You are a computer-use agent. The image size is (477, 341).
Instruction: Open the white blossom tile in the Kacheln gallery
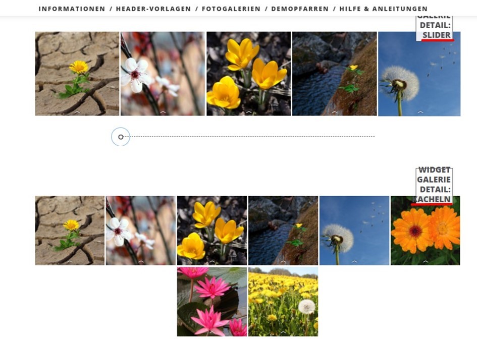coord(141,231)
